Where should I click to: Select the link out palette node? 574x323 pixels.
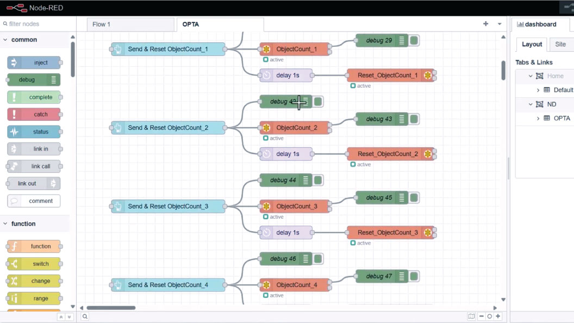34,183
